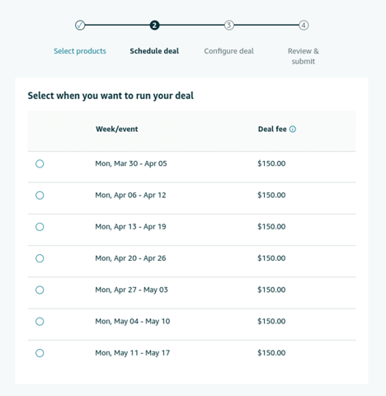This screenshot has width=386, height=396.
Task: Click the completed step checkmark circle
Action: [80, 26]
